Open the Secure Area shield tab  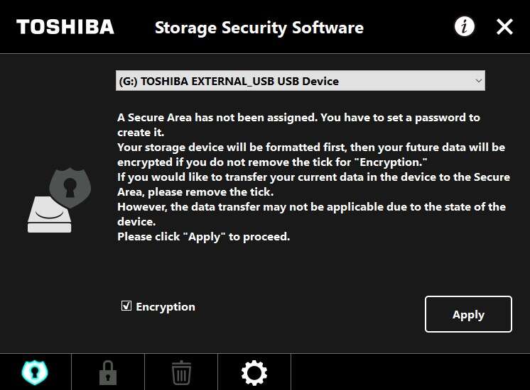pos(35,372)
